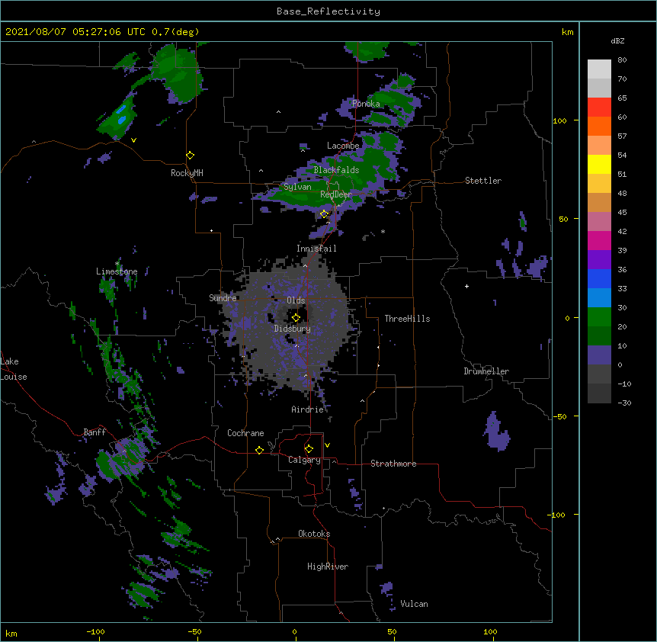
Task: Click the yellow marker below Cochrane
Action: pyautogui.click(x=259, y=450)
